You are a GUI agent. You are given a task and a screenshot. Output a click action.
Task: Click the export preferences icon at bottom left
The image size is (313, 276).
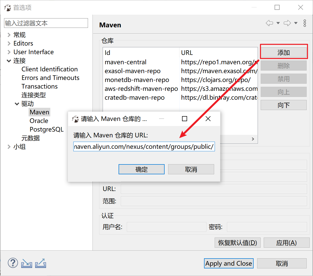click(x=40, y=264)
